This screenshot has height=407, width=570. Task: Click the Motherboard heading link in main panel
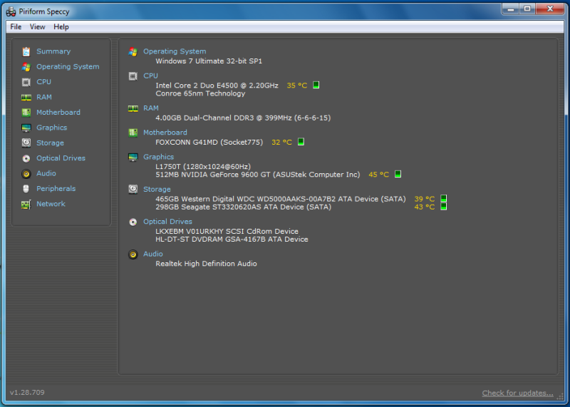[165, 133]
